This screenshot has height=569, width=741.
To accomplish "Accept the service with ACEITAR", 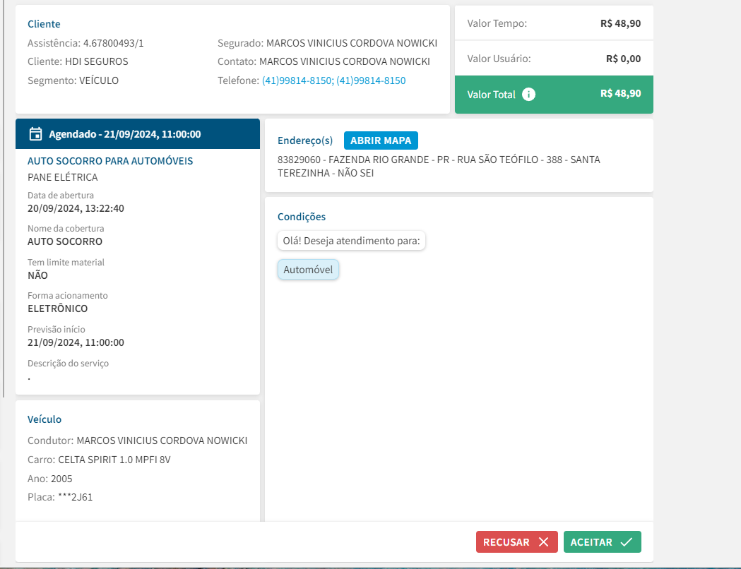I will (602, 542).
